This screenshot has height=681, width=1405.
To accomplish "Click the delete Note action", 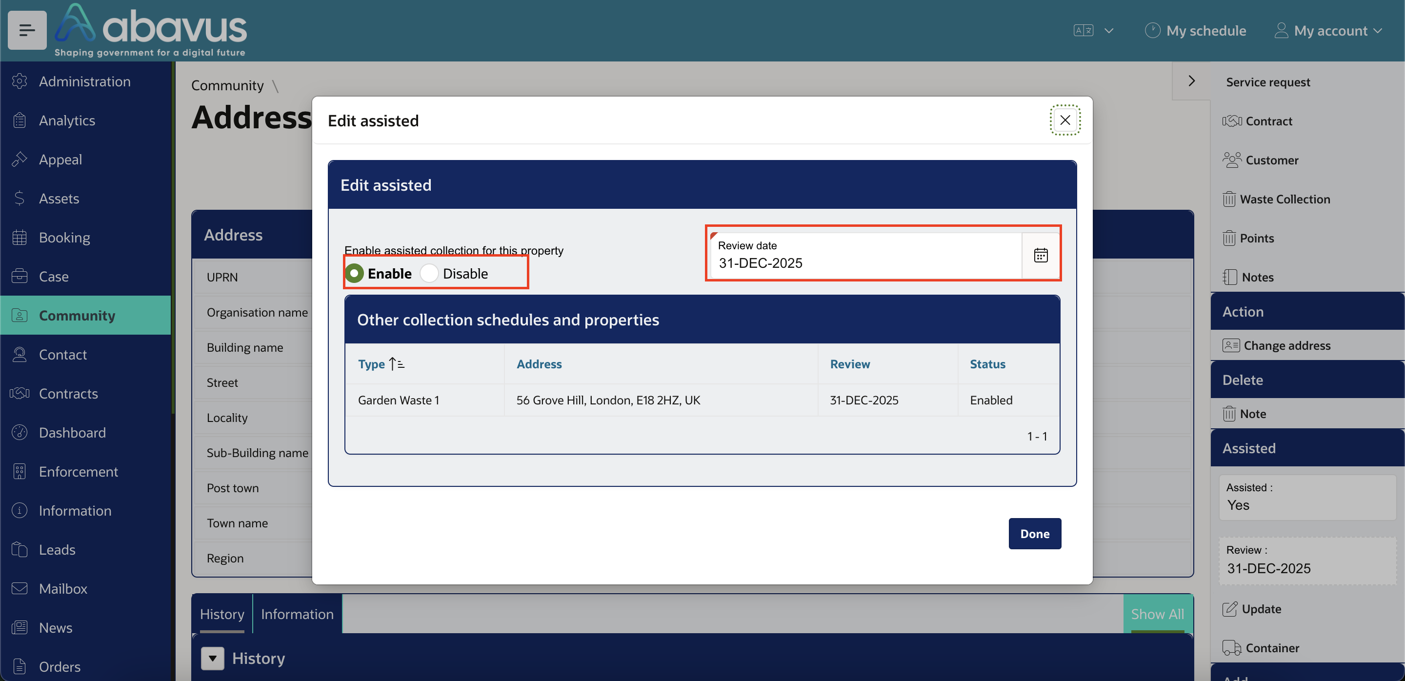I will coord(1244,413).
